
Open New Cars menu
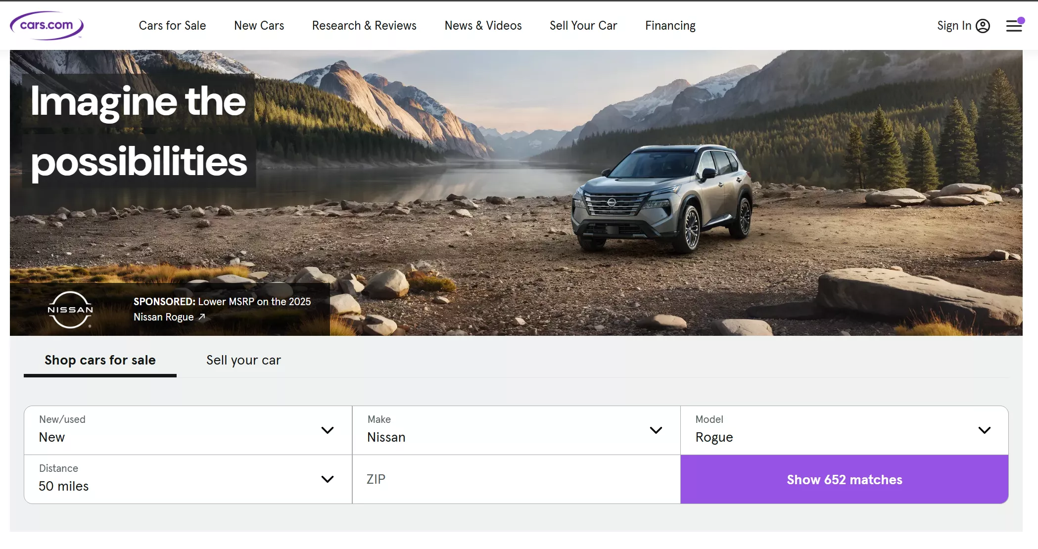click(x=259, y=26)
